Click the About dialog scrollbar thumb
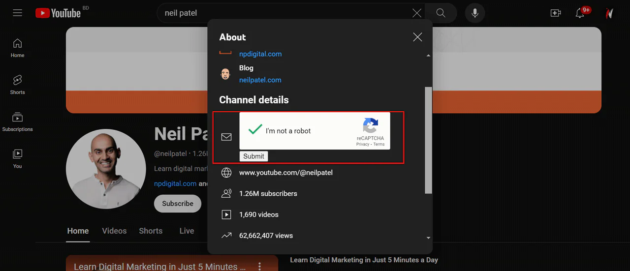This screenshot has height=271, width=630. pos(428,140)
